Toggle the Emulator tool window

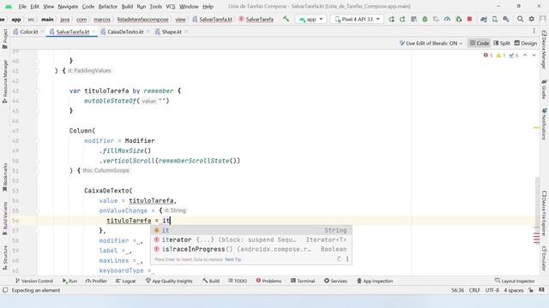544,258
